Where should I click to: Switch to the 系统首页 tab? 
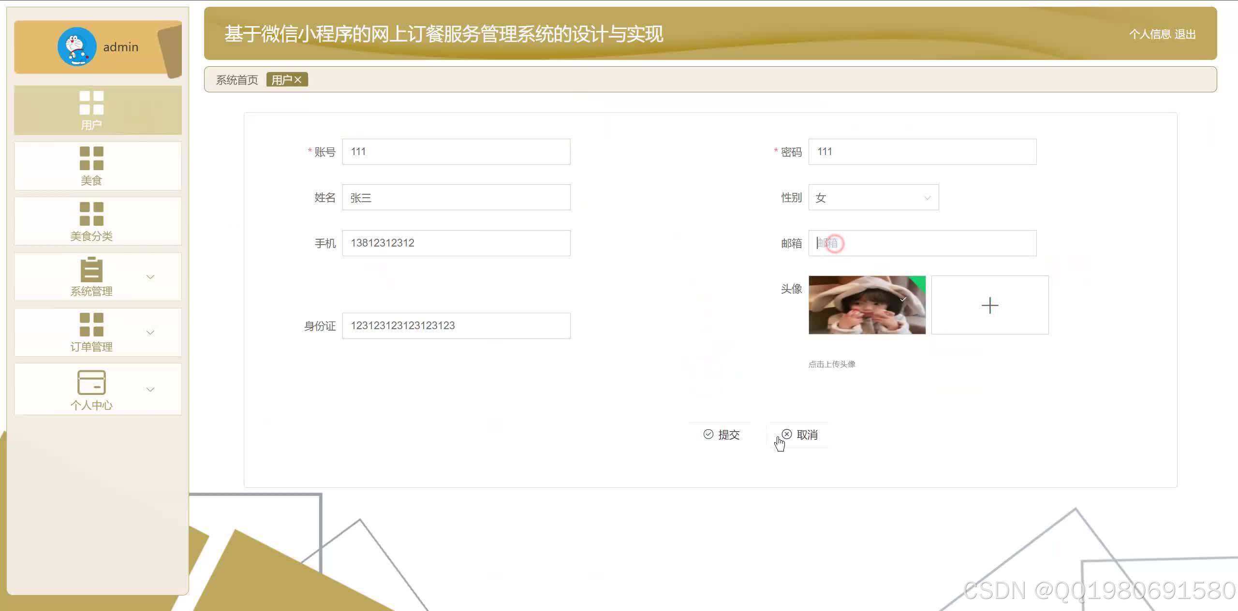pos(237,80)
